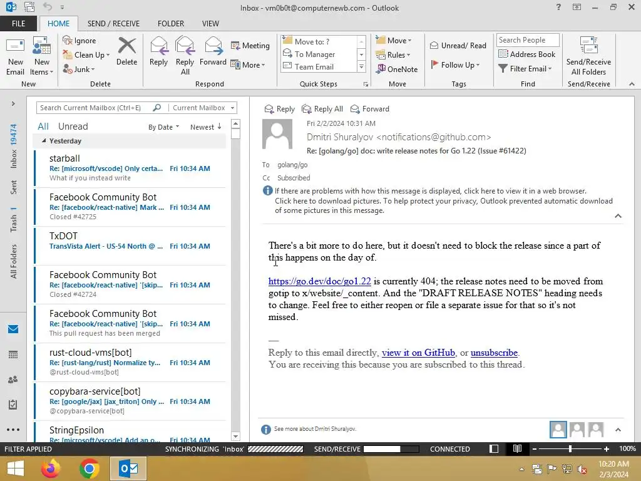Open the Trash folder shortcut
The image size is (641, 481).
pos(14,219)
